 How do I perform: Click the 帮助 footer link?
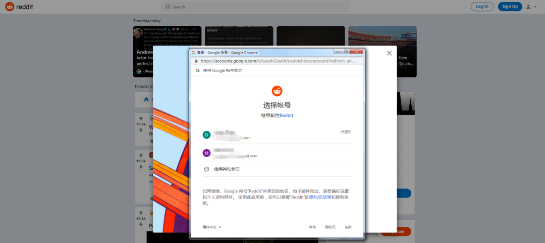click(312, 227)
